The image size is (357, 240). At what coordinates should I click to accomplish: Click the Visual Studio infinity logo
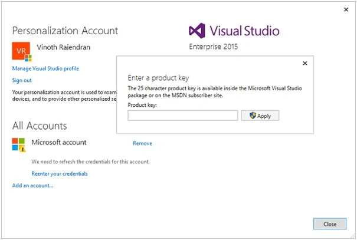coord(197,31)
